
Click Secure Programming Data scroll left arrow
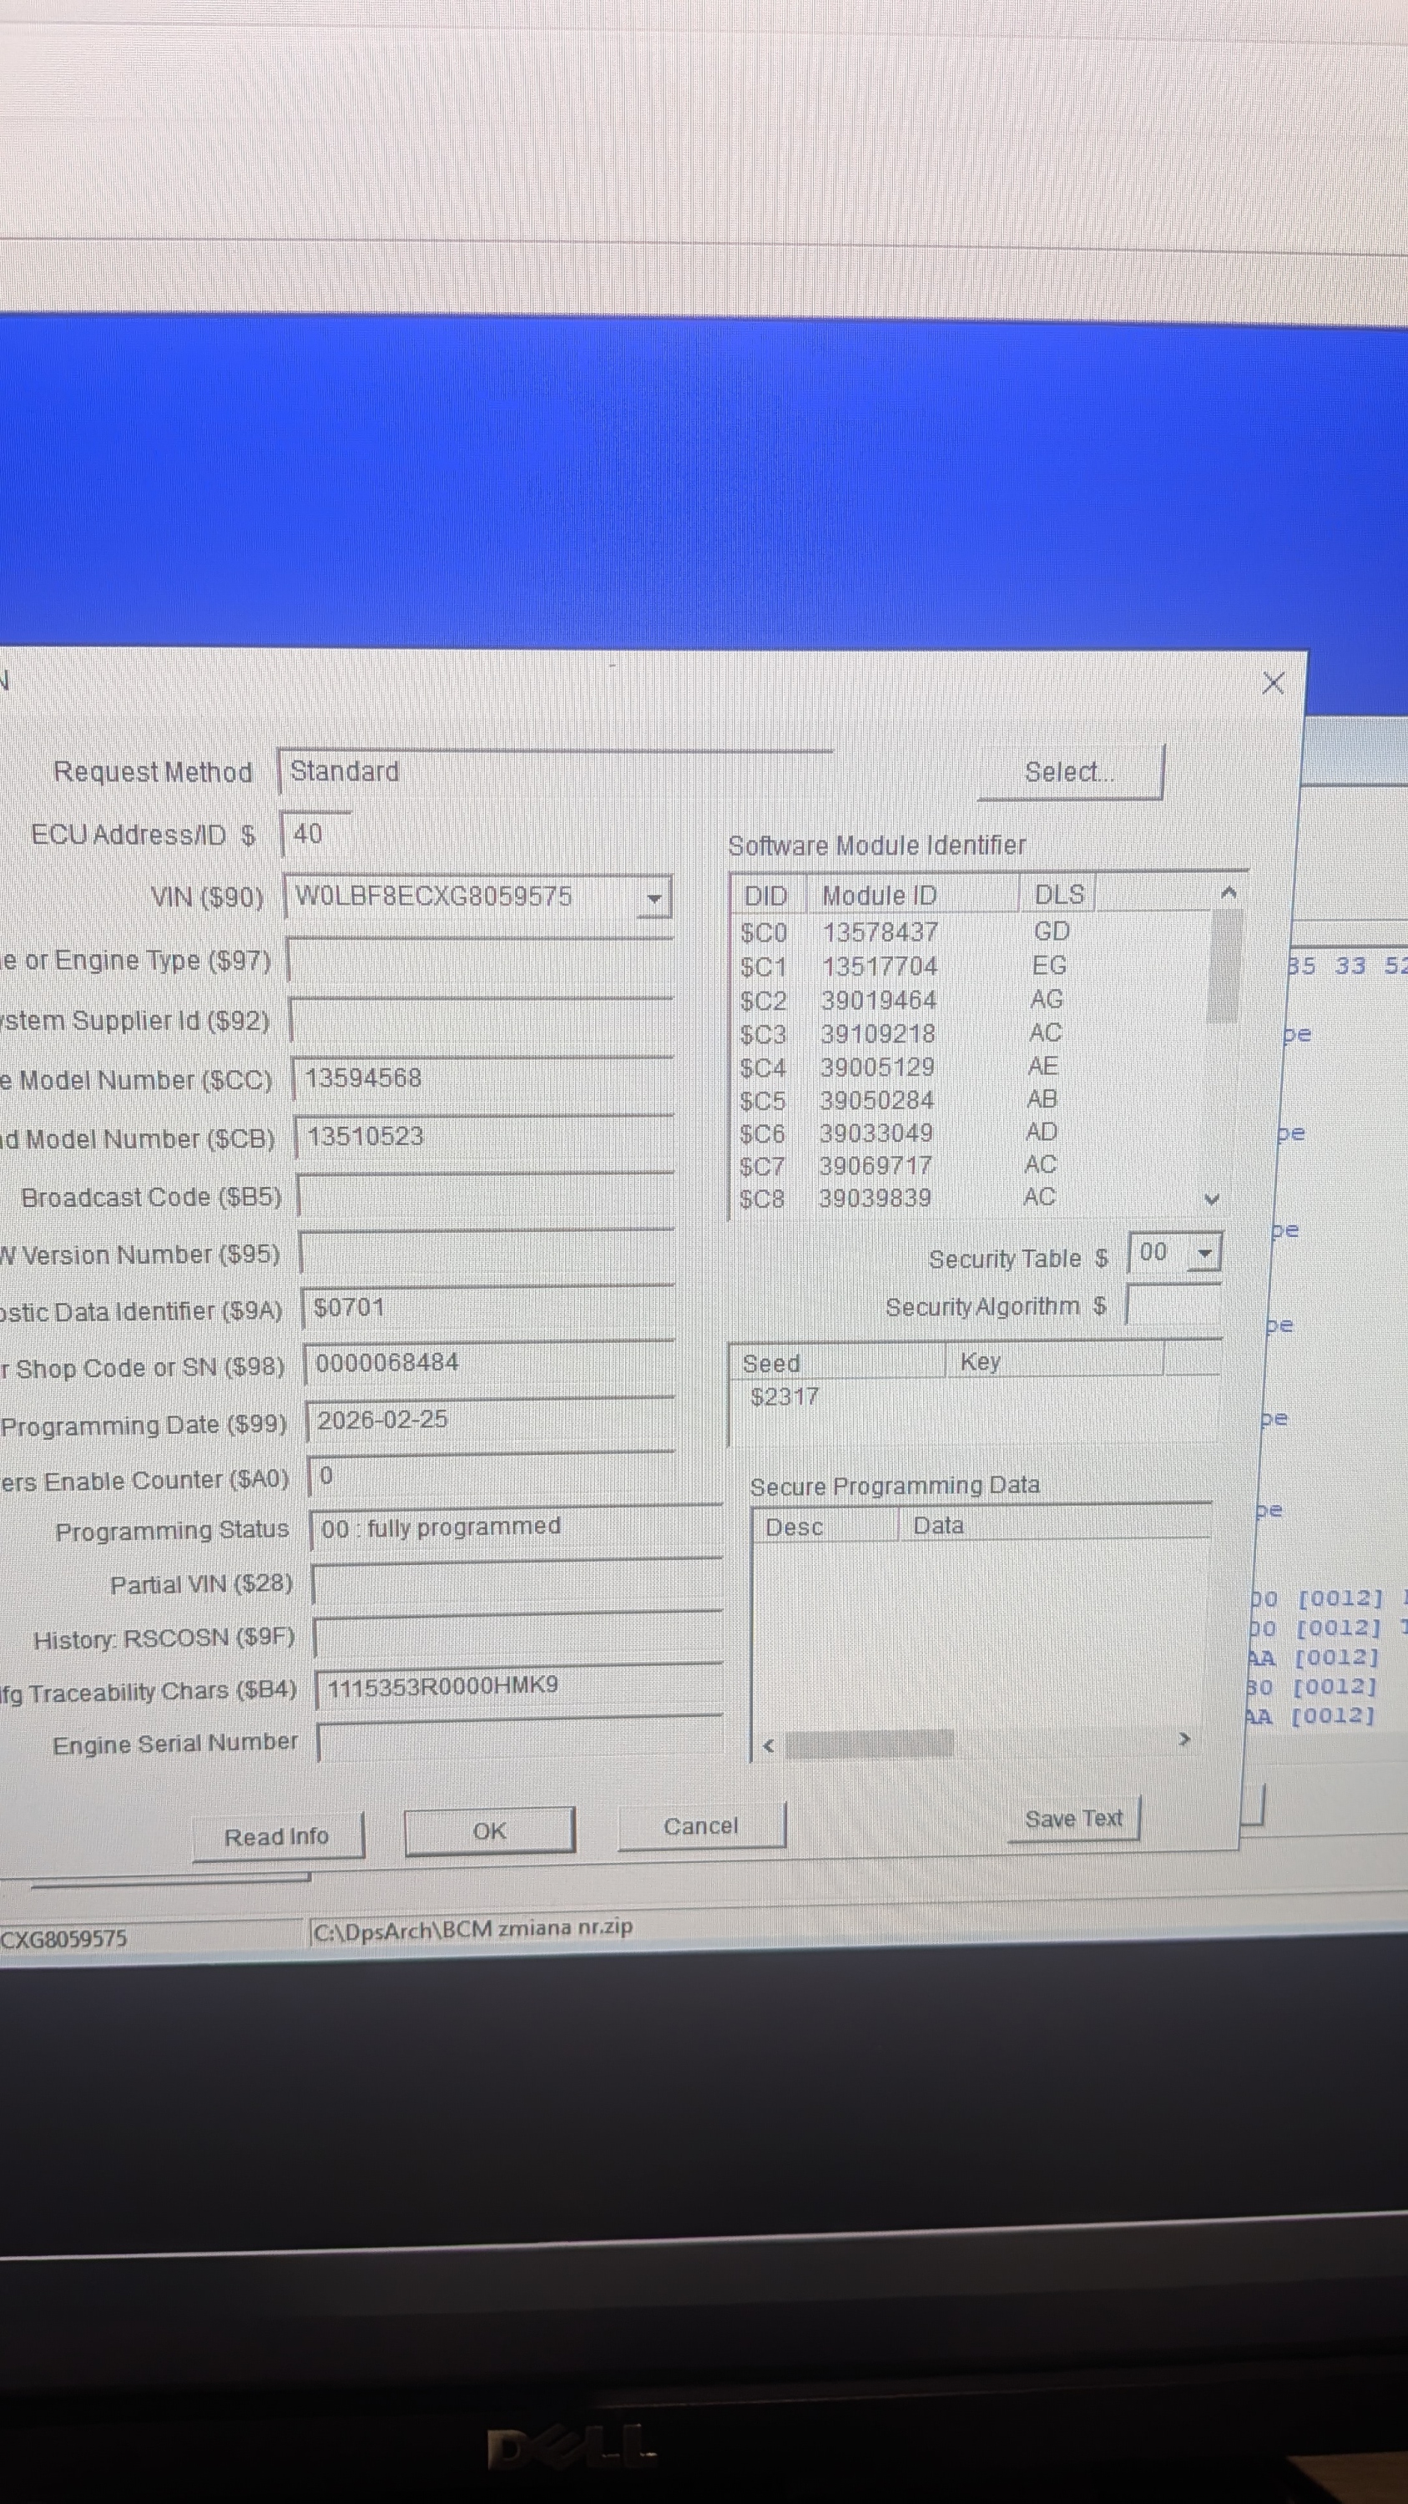(x=769, y=1746)
